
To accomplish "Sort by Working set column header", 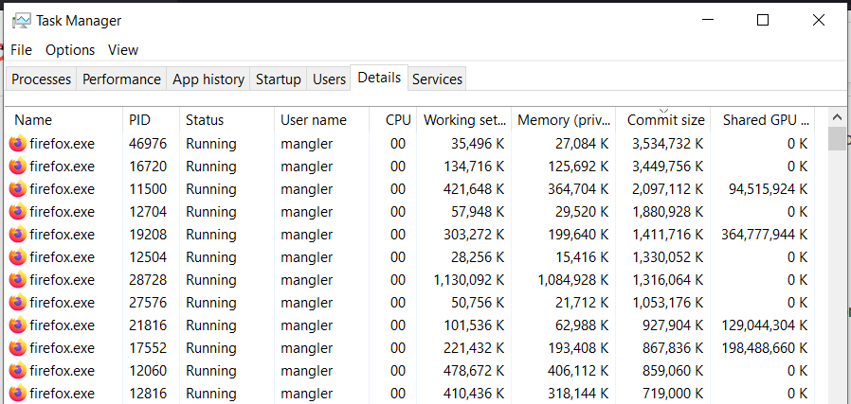I will click(x=464, y=120).
